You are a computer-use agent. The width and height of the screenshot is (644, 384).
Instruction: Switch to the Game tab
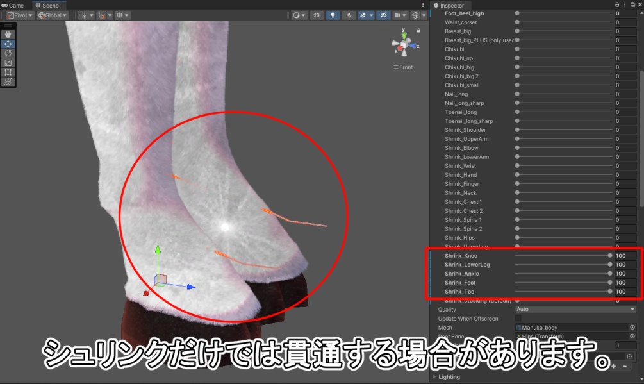(x=13, y=5)
